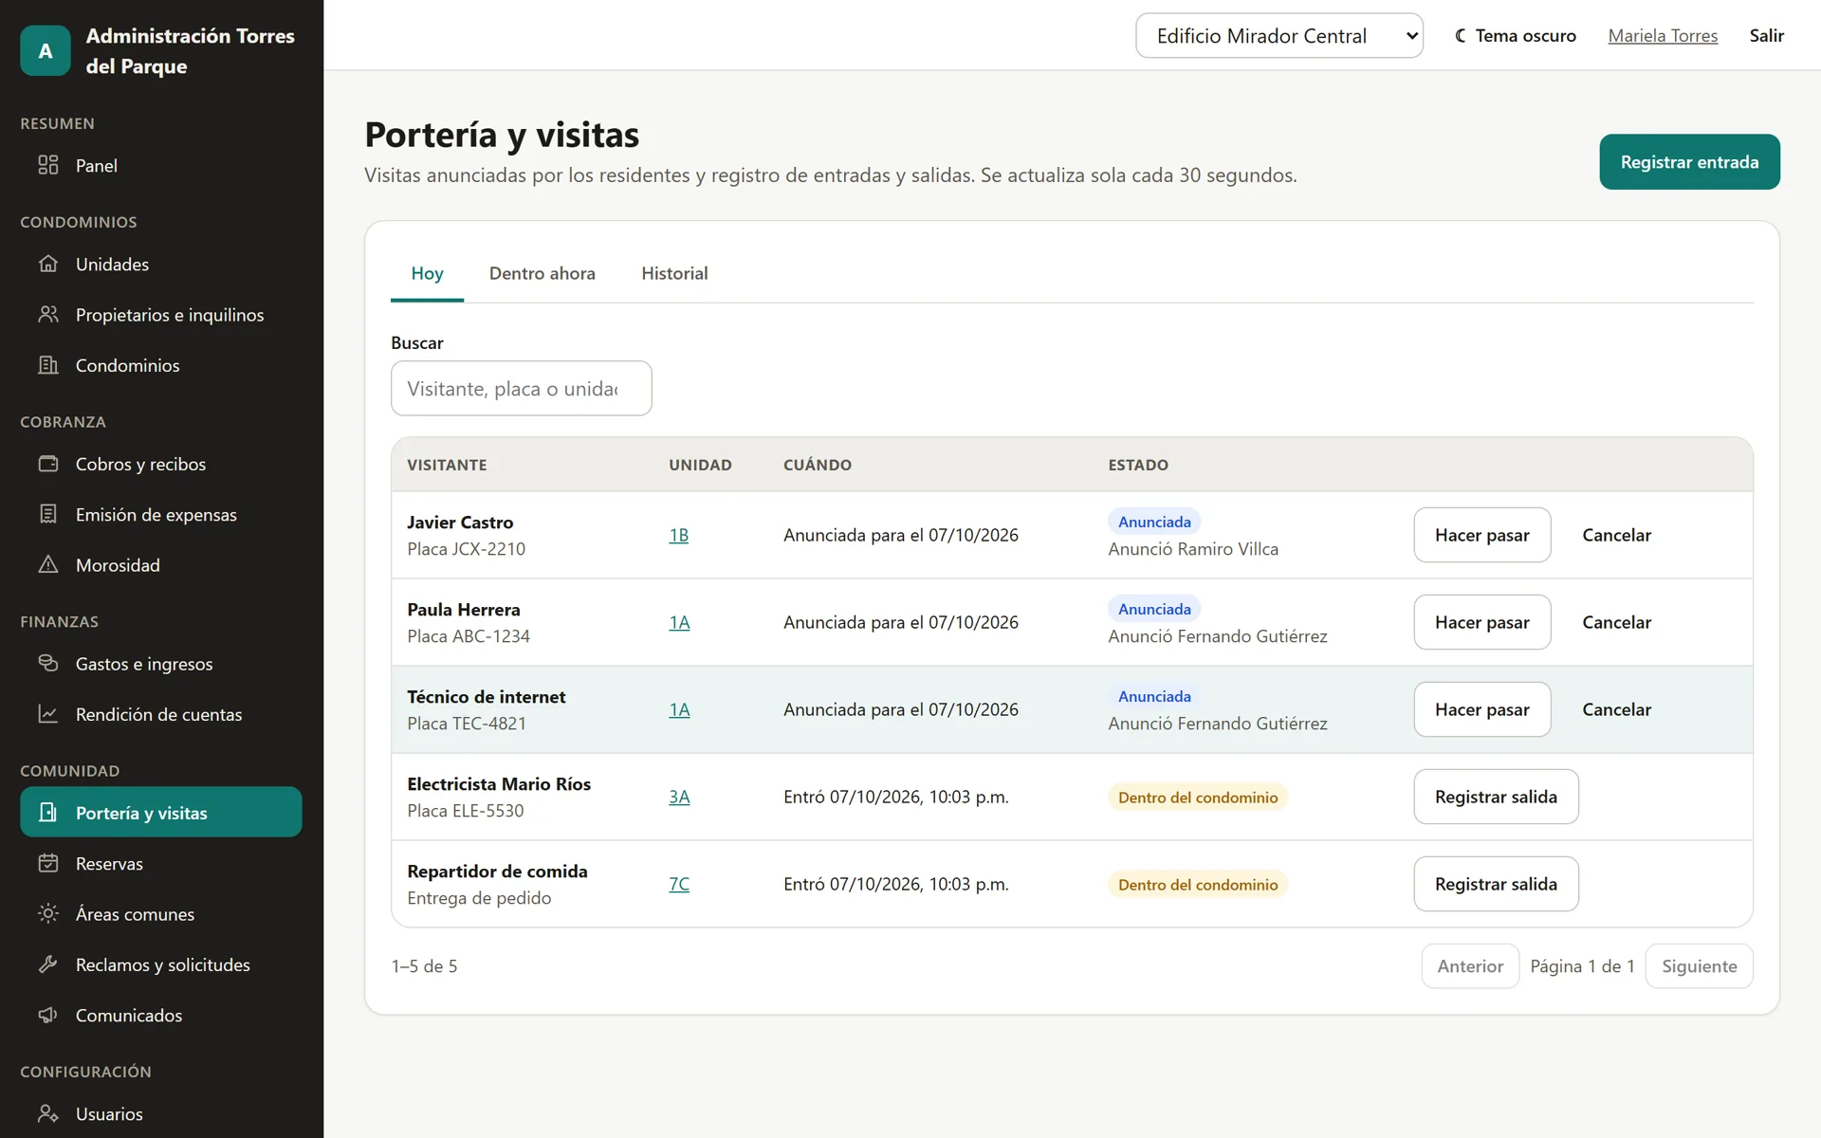This screenshot has width=1821, height=1138.
Task: Click the Cobros y recibos card icon
Action: point(48,464)
